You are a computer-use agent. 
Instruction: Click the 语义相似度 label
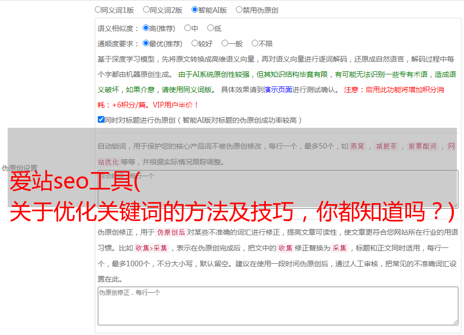118,29
